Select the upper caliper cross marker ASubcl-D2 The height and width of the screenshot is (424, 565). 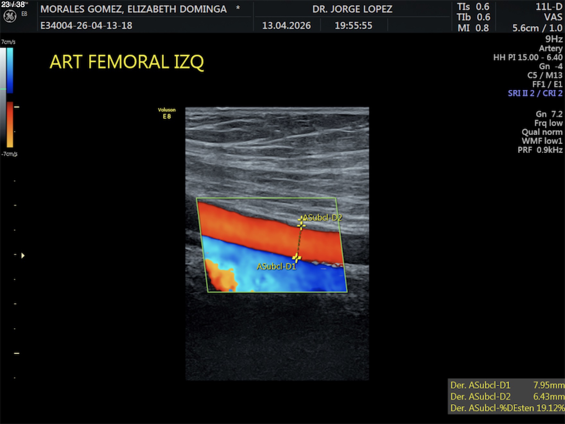pos(301,225)
